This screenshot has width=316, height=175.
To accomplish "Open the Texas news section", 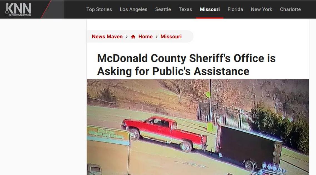I will click(185, 9).
